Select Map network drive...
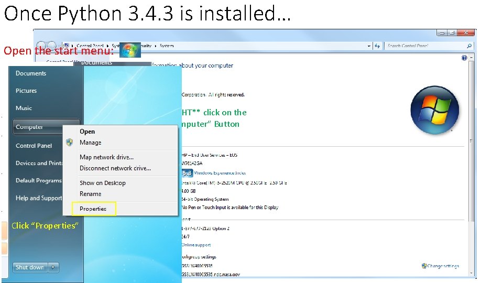This screenshot has width=503, height=283. pyautogui.click(x=106, y=157)
